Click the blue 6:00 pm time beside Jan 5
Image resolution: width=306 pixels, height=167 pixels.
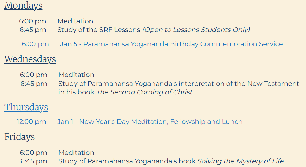click(35, 44)
